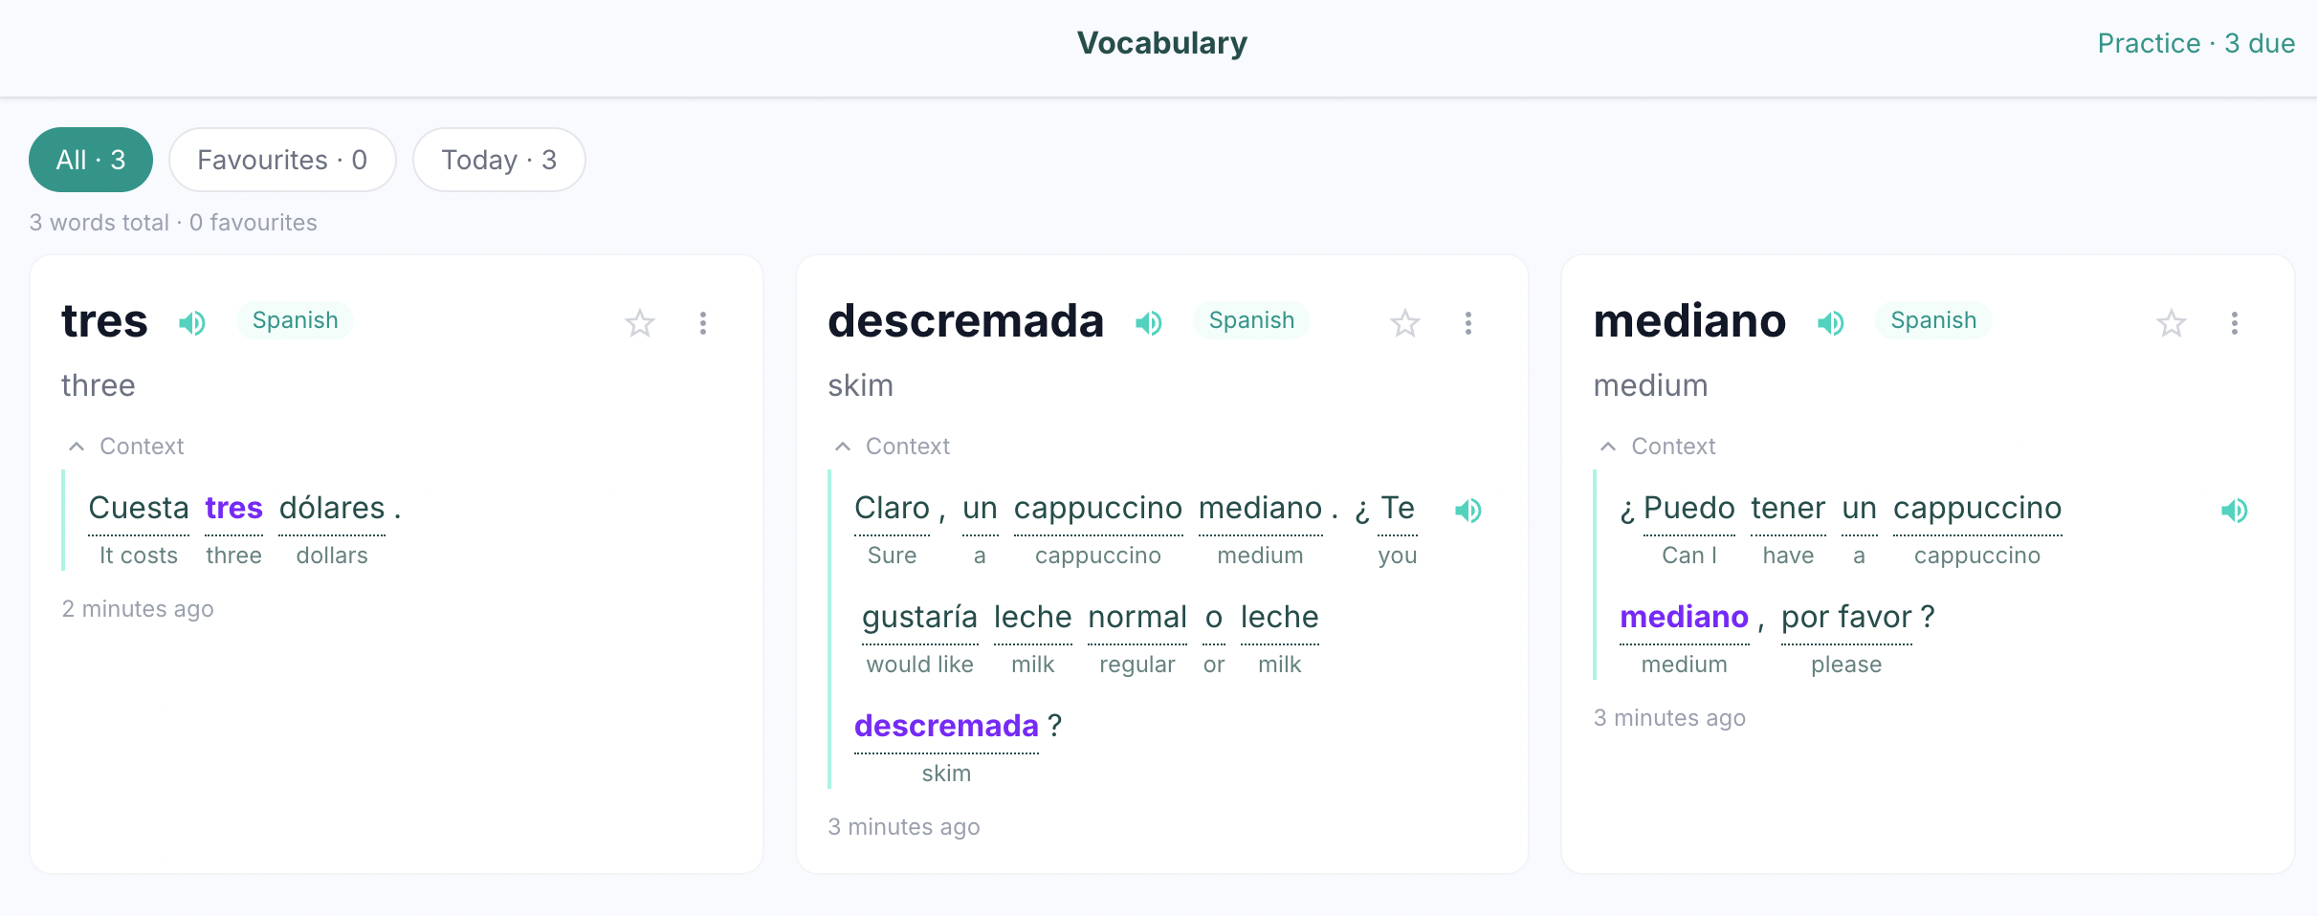This screenshot has width=2317, height=916.
Task: Click the word Cuesta in the context
Action: (139, 508)
